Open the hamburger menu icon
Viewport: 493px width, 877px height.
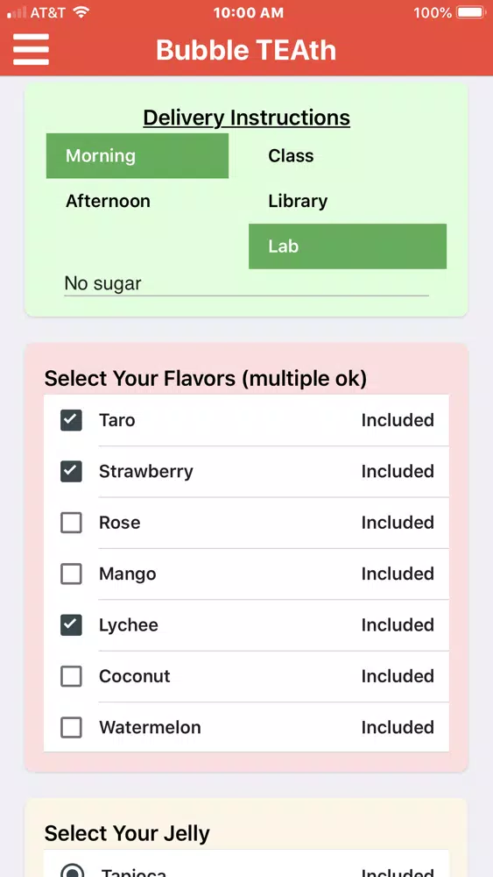click(32, 49)
